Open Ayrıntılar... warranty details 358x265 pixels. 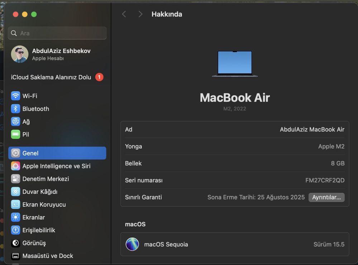326,197
